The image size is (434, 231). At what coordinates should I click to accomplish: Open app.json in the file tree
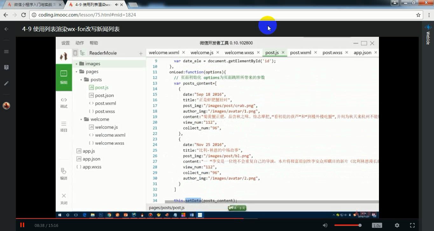[88, 159]
